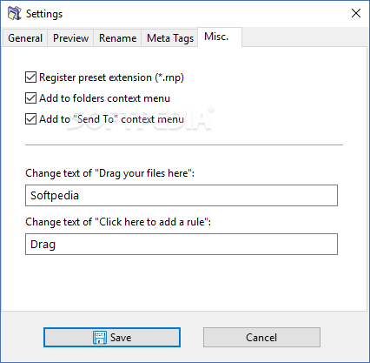Click the renamer app icon in title bar
Image resolution: width=370 pixels, height=363 pixels.
click(x=15, y=13)
